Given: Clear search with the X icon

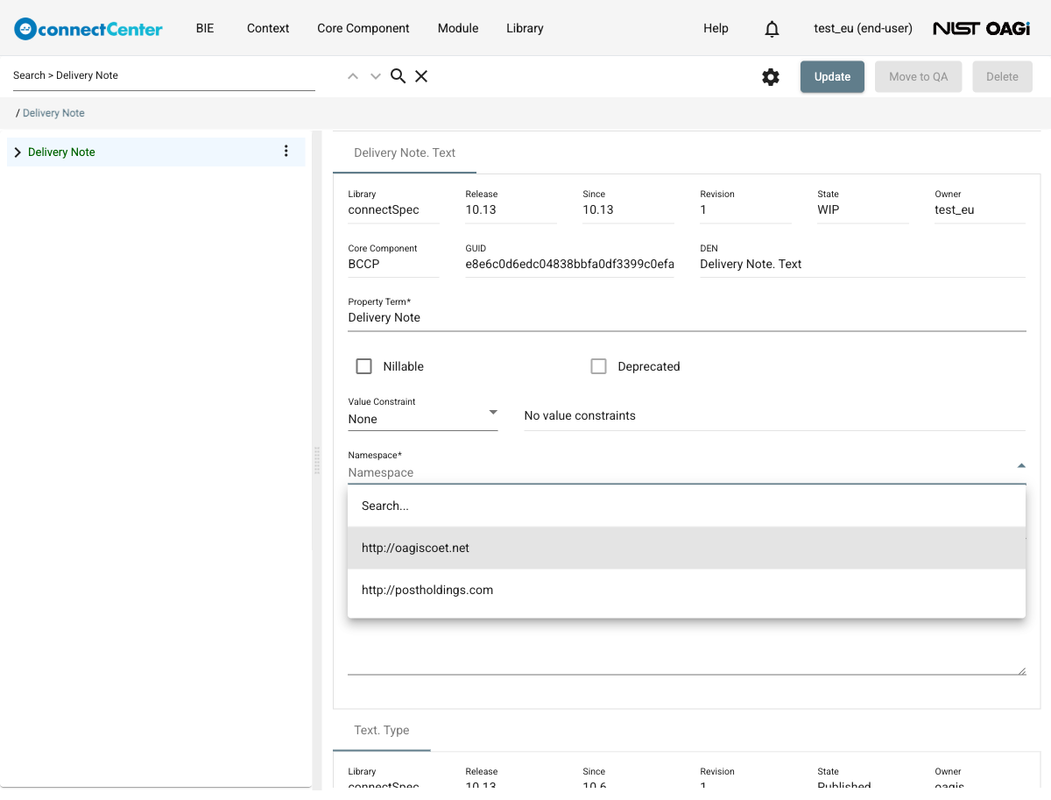Looking at the screenshot, I should pyautogui.click(x=421, y=76).
